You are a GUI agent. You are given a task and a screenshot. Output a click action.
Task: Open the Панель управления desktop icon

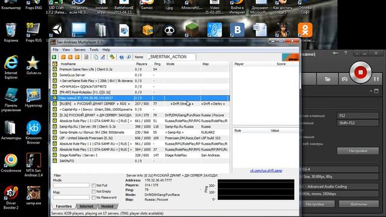click(11, 99)
